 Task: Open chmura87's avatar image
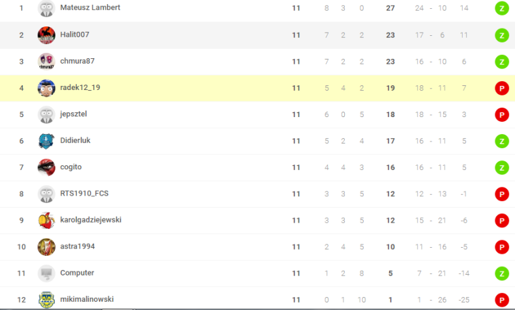46,62
